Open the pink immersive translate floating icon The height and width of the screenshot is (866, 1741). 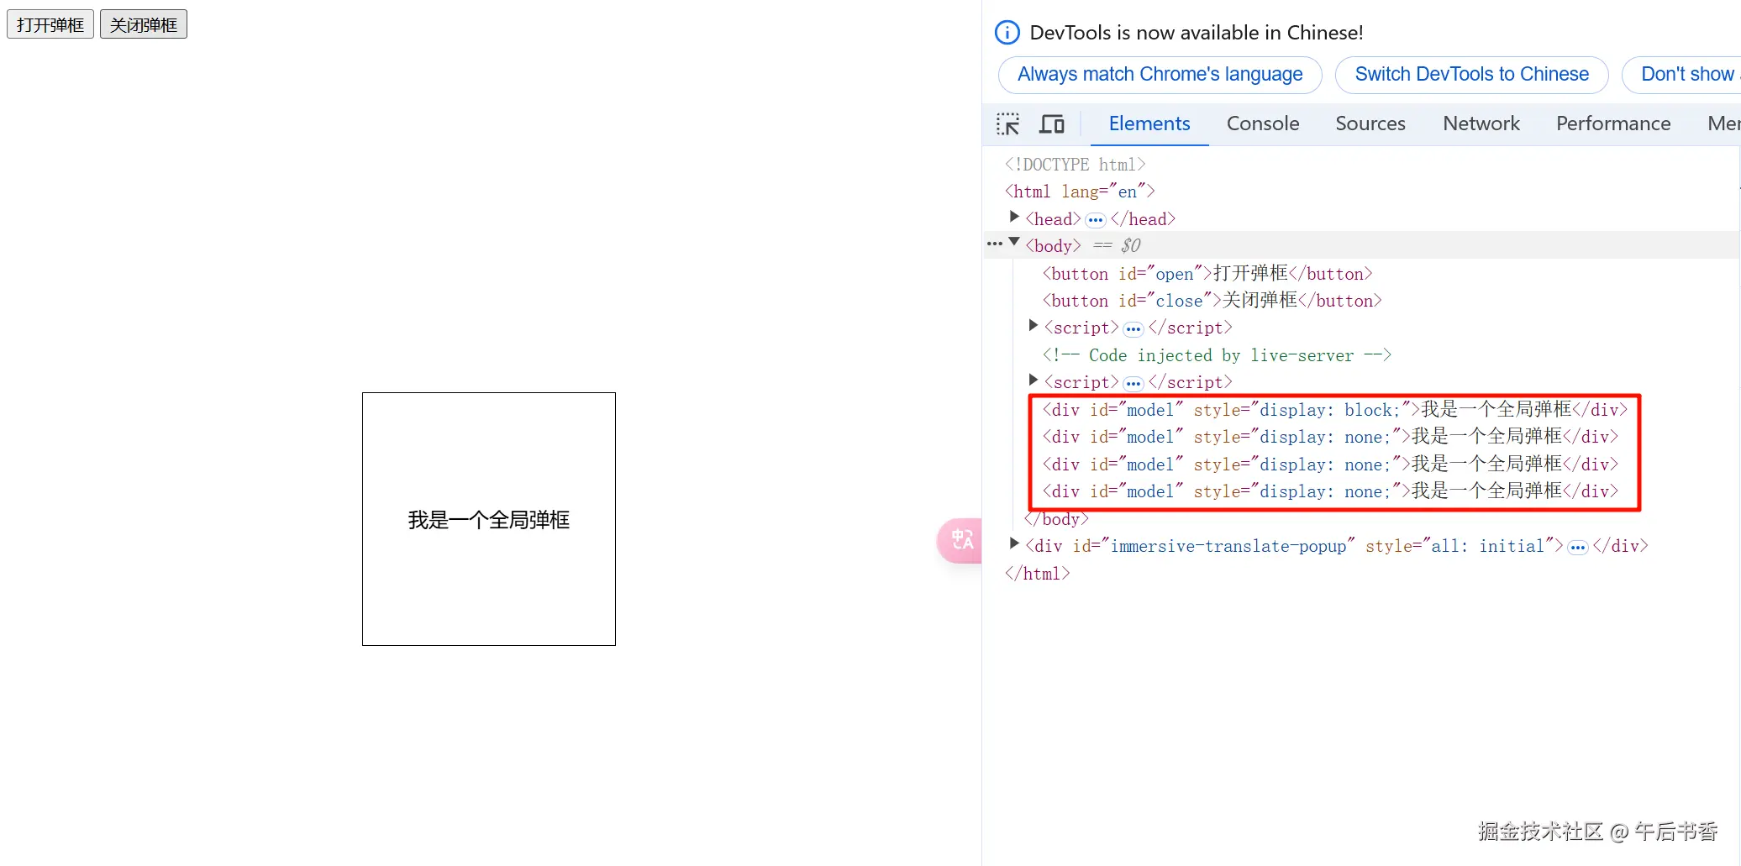tap(960, 540)
